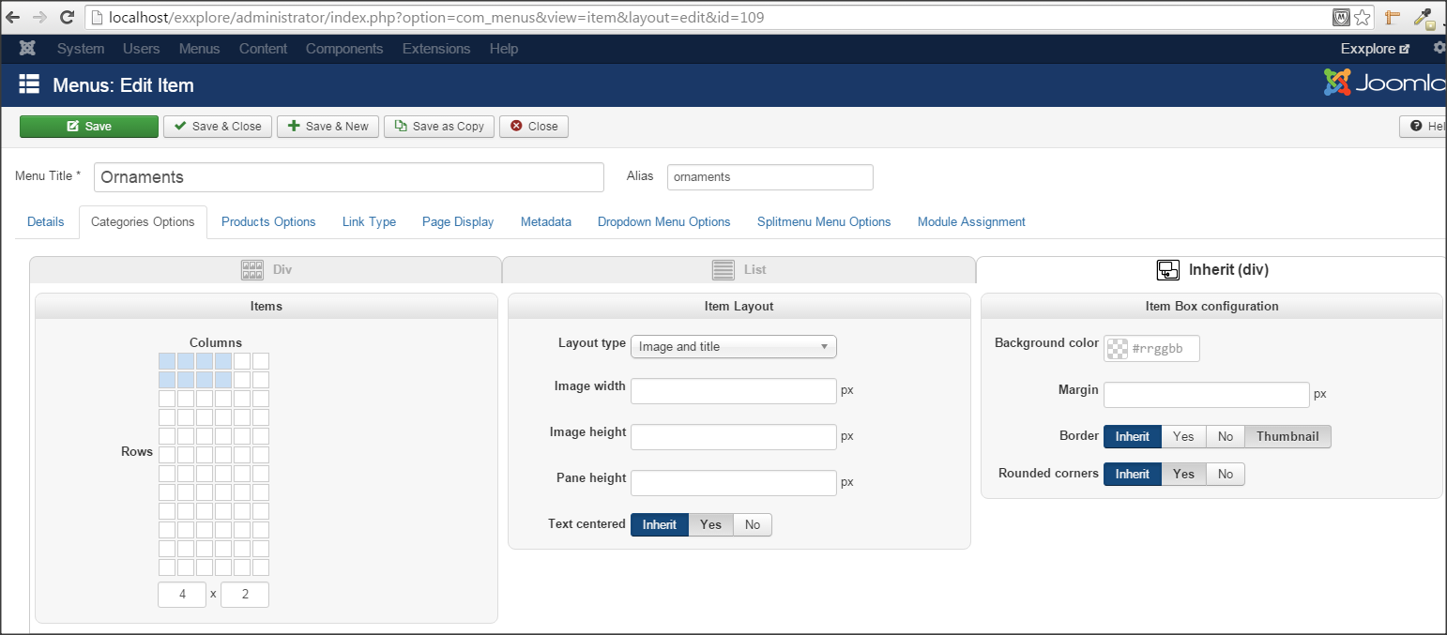Click the Div grid layout icon
1447x635 pixels.
(251, 270)
